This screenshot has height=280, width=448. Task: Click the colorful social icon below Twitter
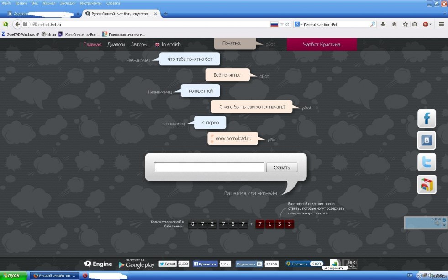tap(427, 185)
